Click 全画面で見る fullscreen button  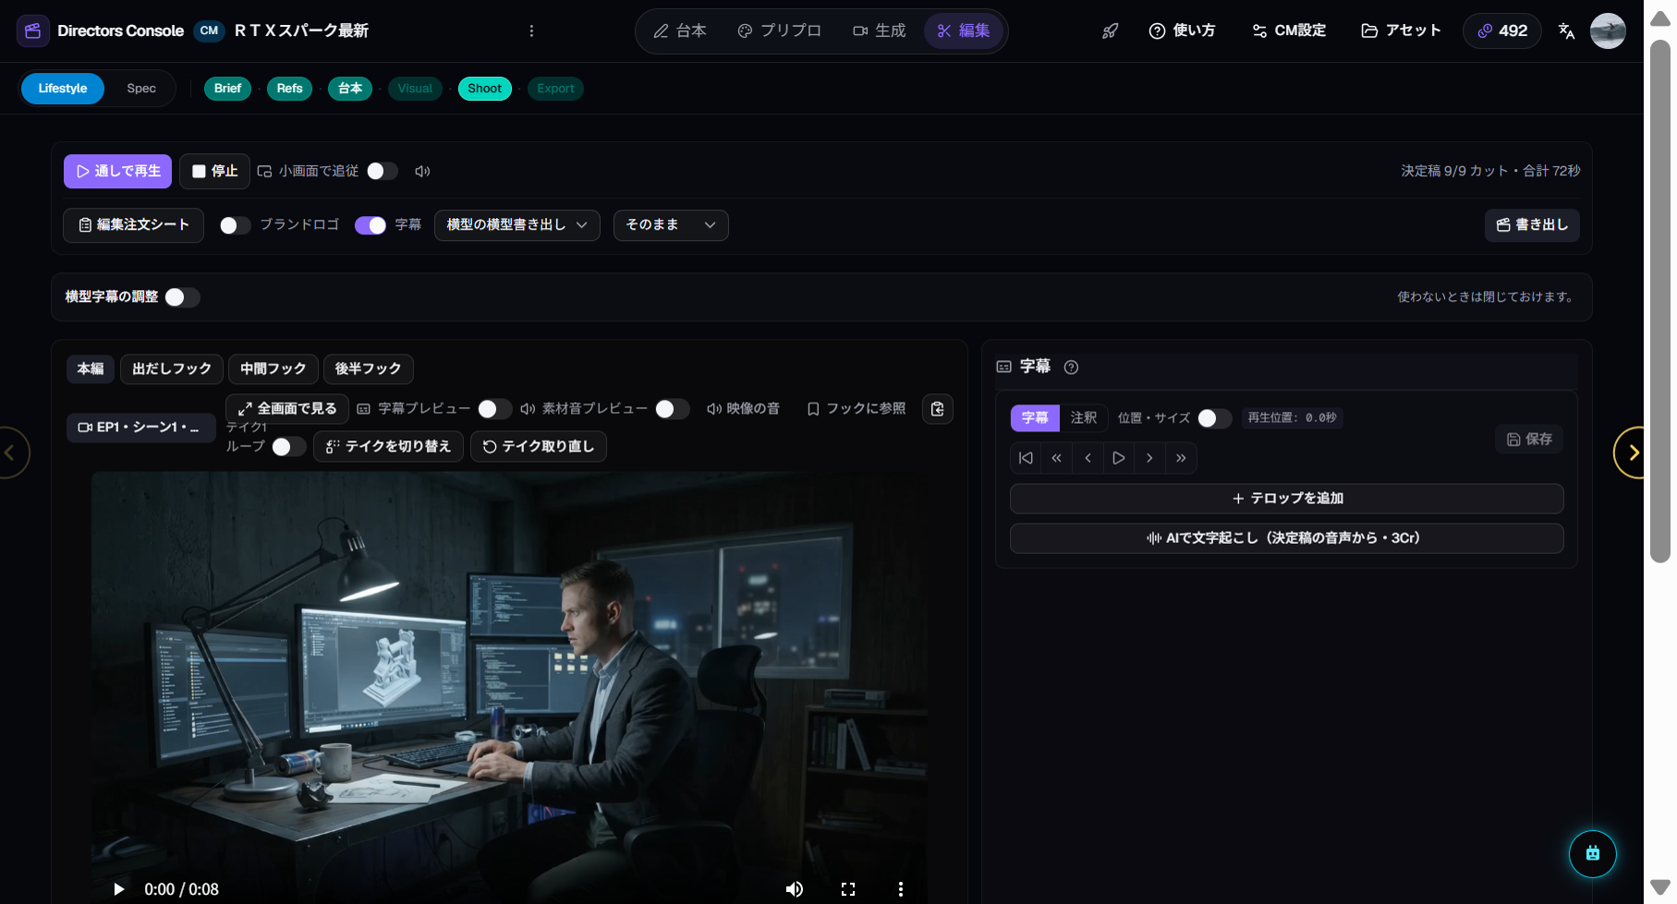(287, 408)
